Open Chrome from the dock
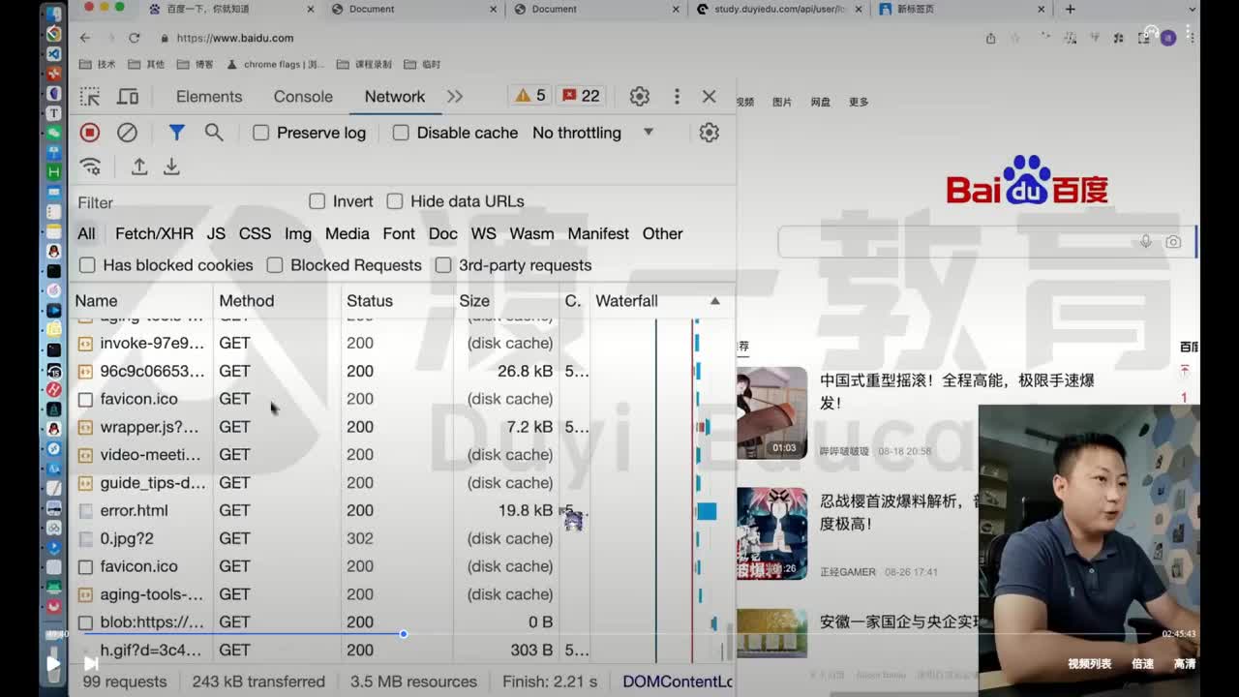Viewport: 1239px width, 697px height. (x=53, y=34)
